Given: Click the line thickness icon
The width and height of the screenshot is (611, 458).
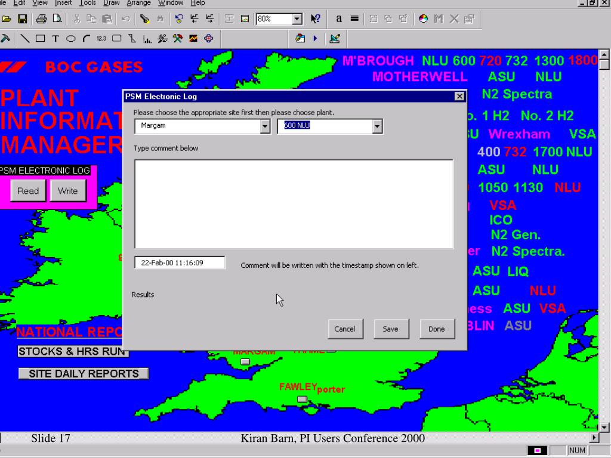Looking at the screenshot, I should tap(354, 18).
